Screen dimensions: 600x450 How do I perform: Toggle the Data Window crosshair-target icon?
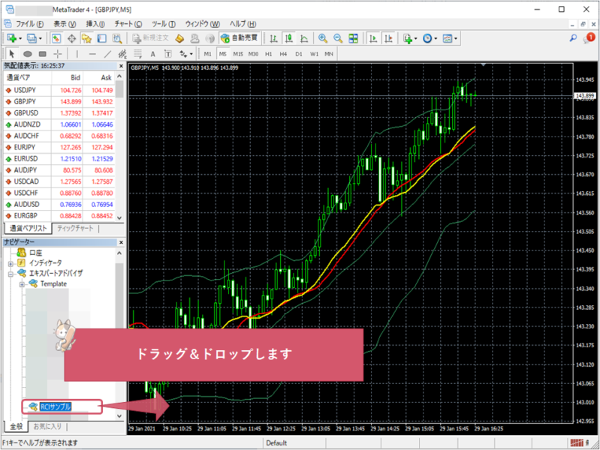point(71,38)
